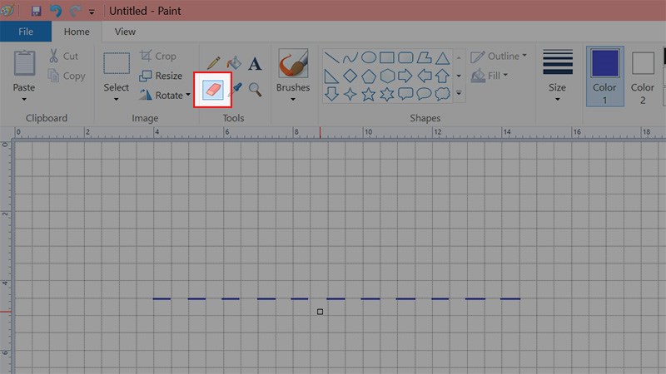The width and height of the screenshot is (666, 374).
Task: Select the Color picker eyedropper
Action: pyautogui.click(x=236, y=89)
